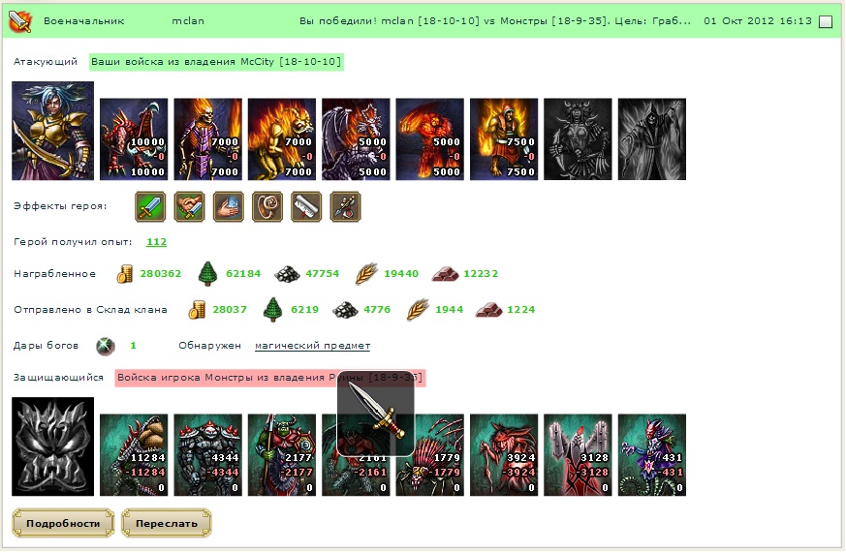Image resolution: width=846 pixels, height=553 pixels.
Task: Tick the checkbox in the report header
Action: pos(826,21)
